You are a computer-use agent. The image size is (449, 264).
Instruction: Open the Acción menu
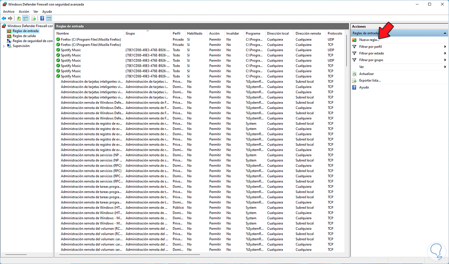point(24,12)
